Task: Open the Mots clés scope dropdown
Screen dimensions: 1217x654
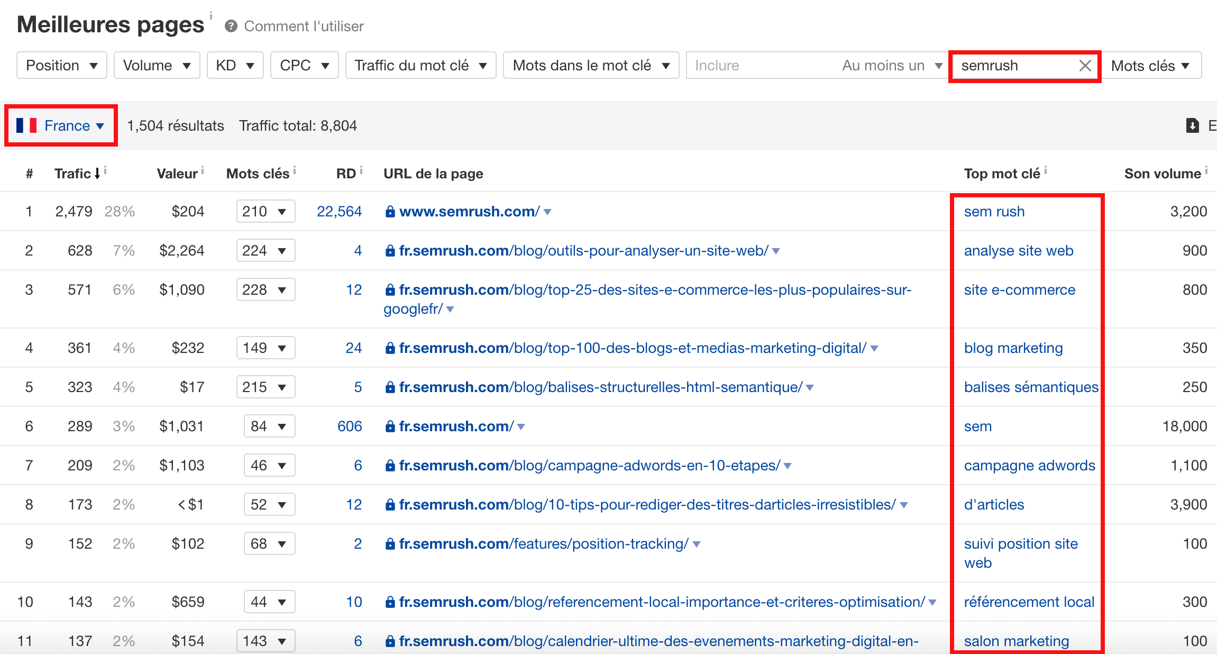Action: (x=1151, y=66)
